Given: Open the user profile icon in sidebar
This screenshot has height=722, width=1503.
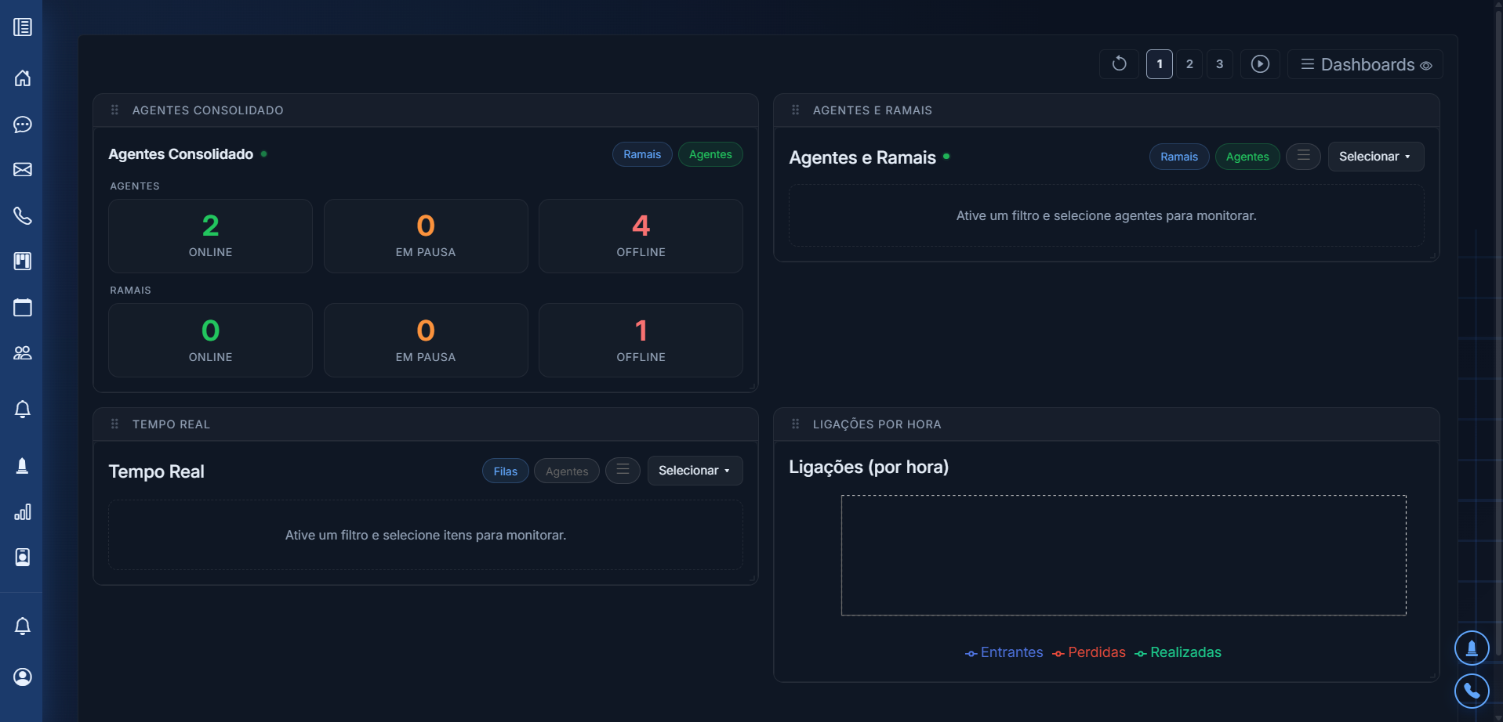Looking at the screenshot, I should [23, 677].
